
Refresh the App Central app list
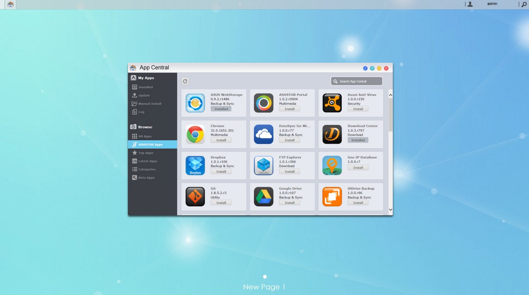[x=185, y=81]
